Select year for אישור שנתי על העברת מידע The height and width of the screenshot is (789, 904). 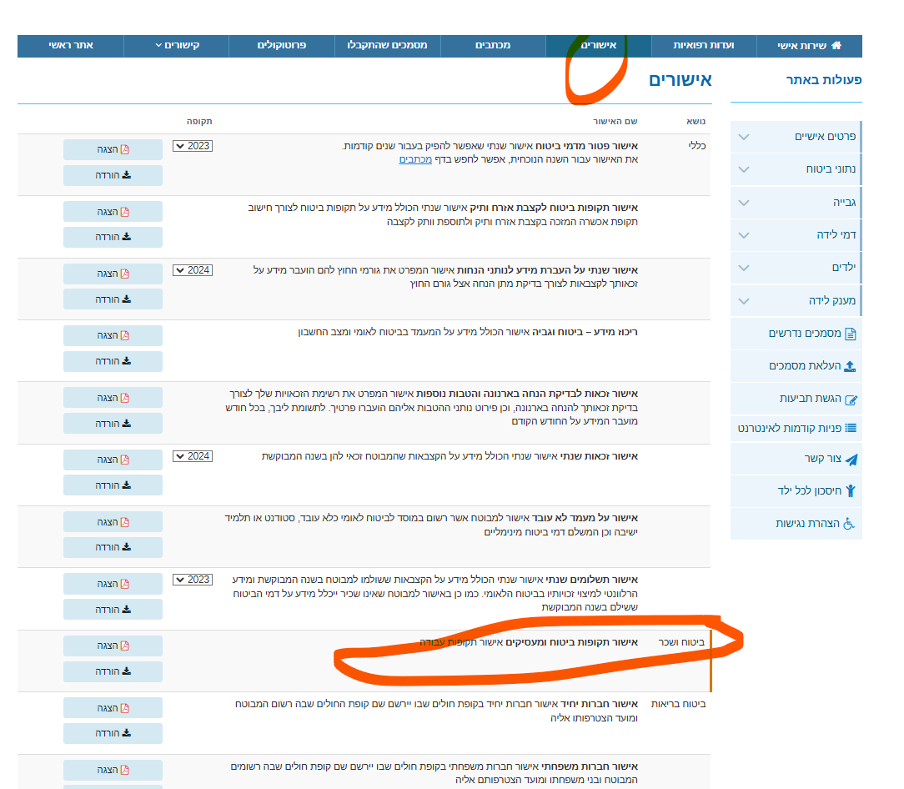193,270
